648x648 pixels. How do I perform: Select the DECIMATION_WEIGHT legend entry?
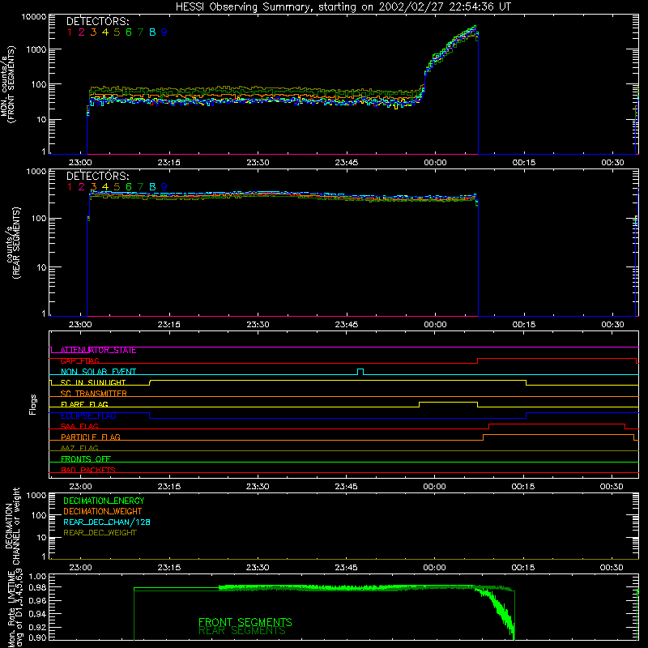click(x=103, y=511)
